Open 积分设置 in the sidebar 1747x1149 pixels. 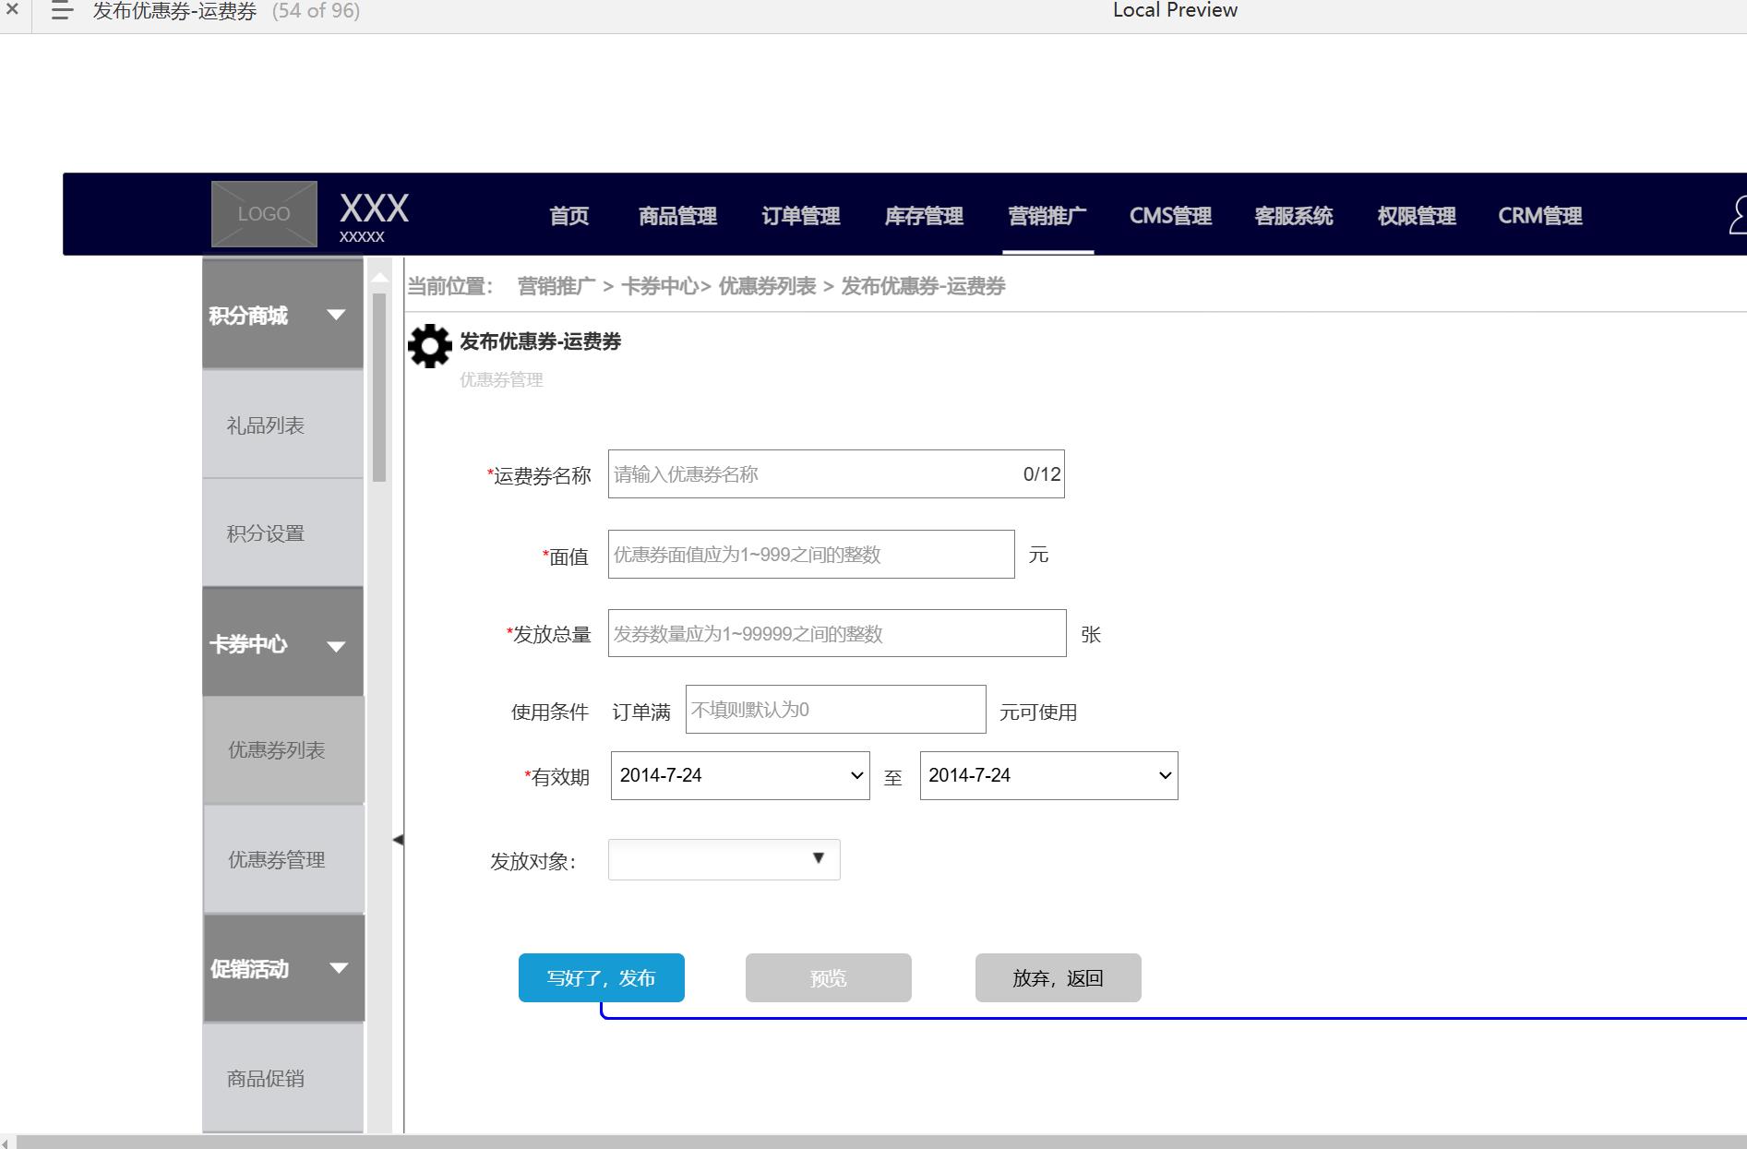(282, 533)
